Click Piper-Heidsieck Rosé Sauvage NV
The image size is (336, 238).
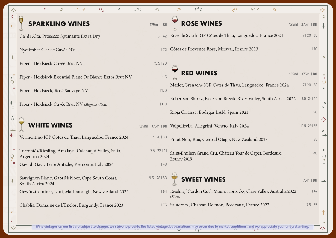54,91
